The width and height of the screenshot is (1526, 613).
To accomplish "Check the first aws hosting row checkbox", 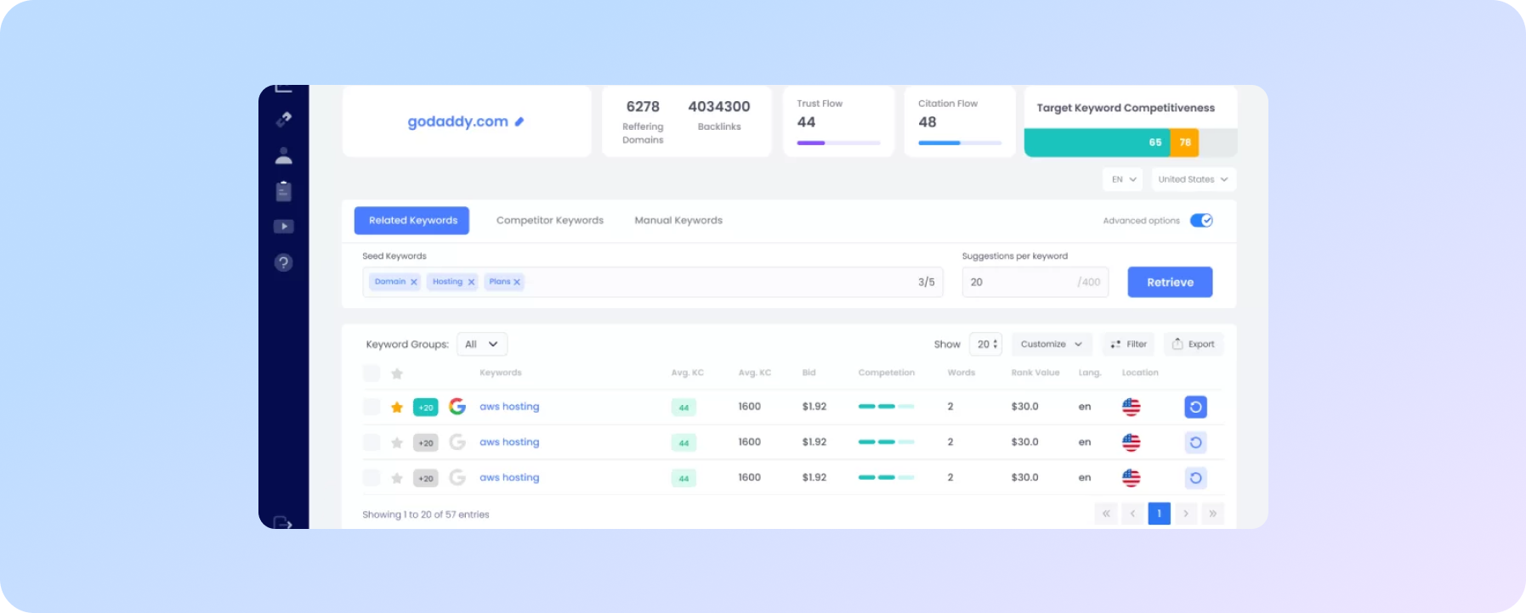I will coord(372,407).
